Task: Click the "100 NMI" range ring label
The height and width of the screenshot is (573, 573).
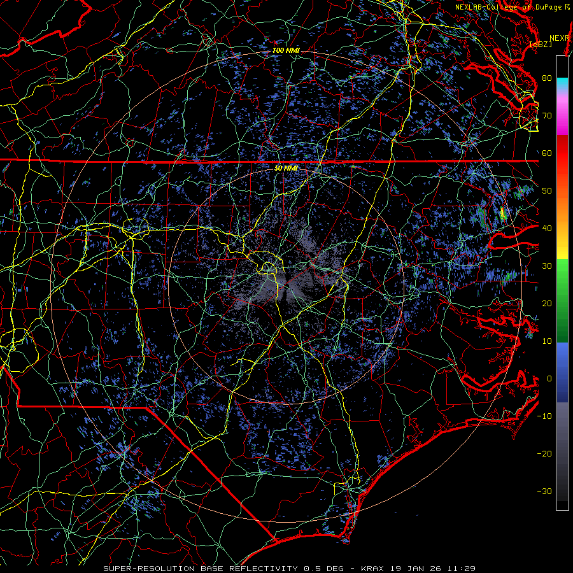Action: [x=286, y=50]
